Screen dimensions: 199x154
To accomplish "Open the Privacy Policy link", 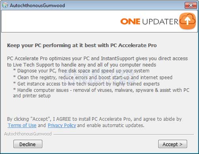I will tap(62, 125).
